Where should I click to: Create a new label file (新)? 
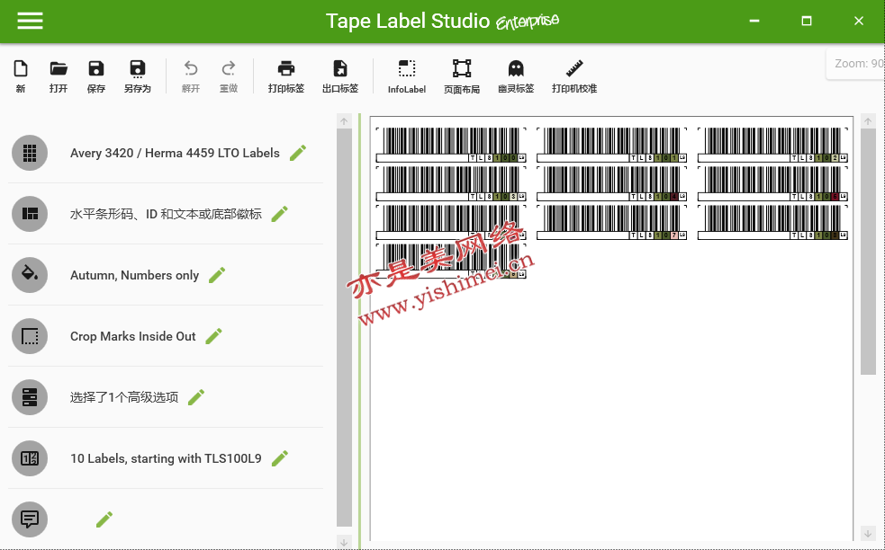pos(21,76)
